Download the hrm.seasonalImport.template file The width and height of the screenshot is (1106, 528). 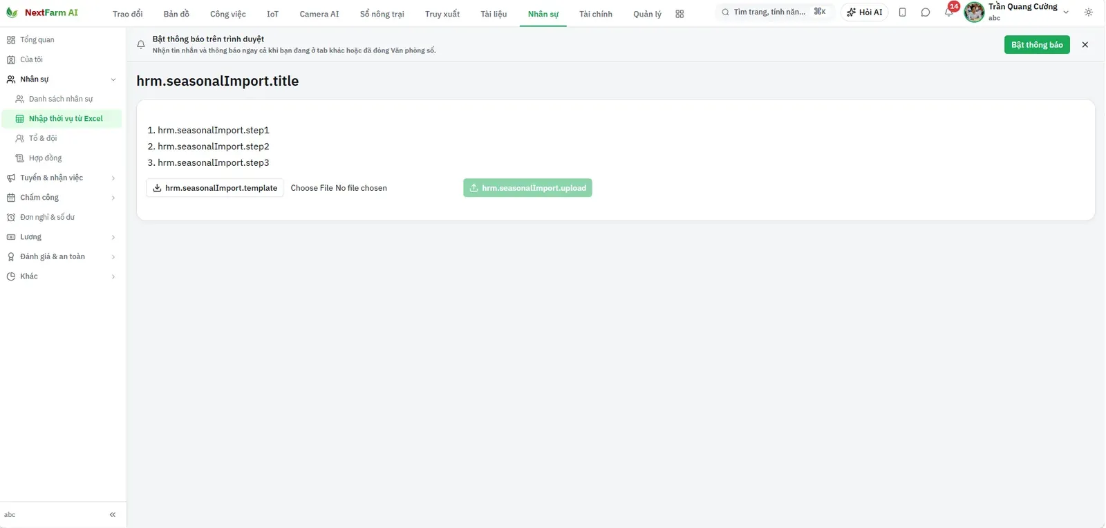click(x=215, y=188)
